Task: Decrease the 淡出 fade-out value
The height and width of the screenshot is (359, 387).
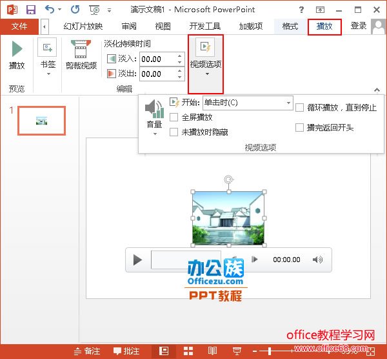Action: [180, 77]
